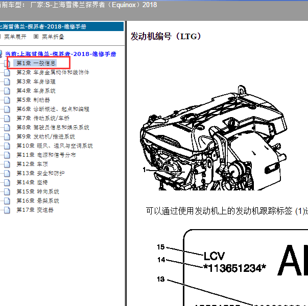Click the 上海雪佛兰-探界者-2018-维修手册 panel header
Image resolution: width=308 pixels, height=306 pixels.
pyautogui.click(x=62, y=26)
